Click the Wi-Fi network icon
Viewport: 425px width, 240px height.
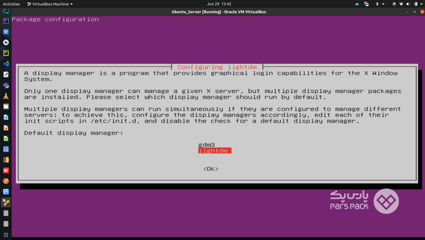coord(401,4)
